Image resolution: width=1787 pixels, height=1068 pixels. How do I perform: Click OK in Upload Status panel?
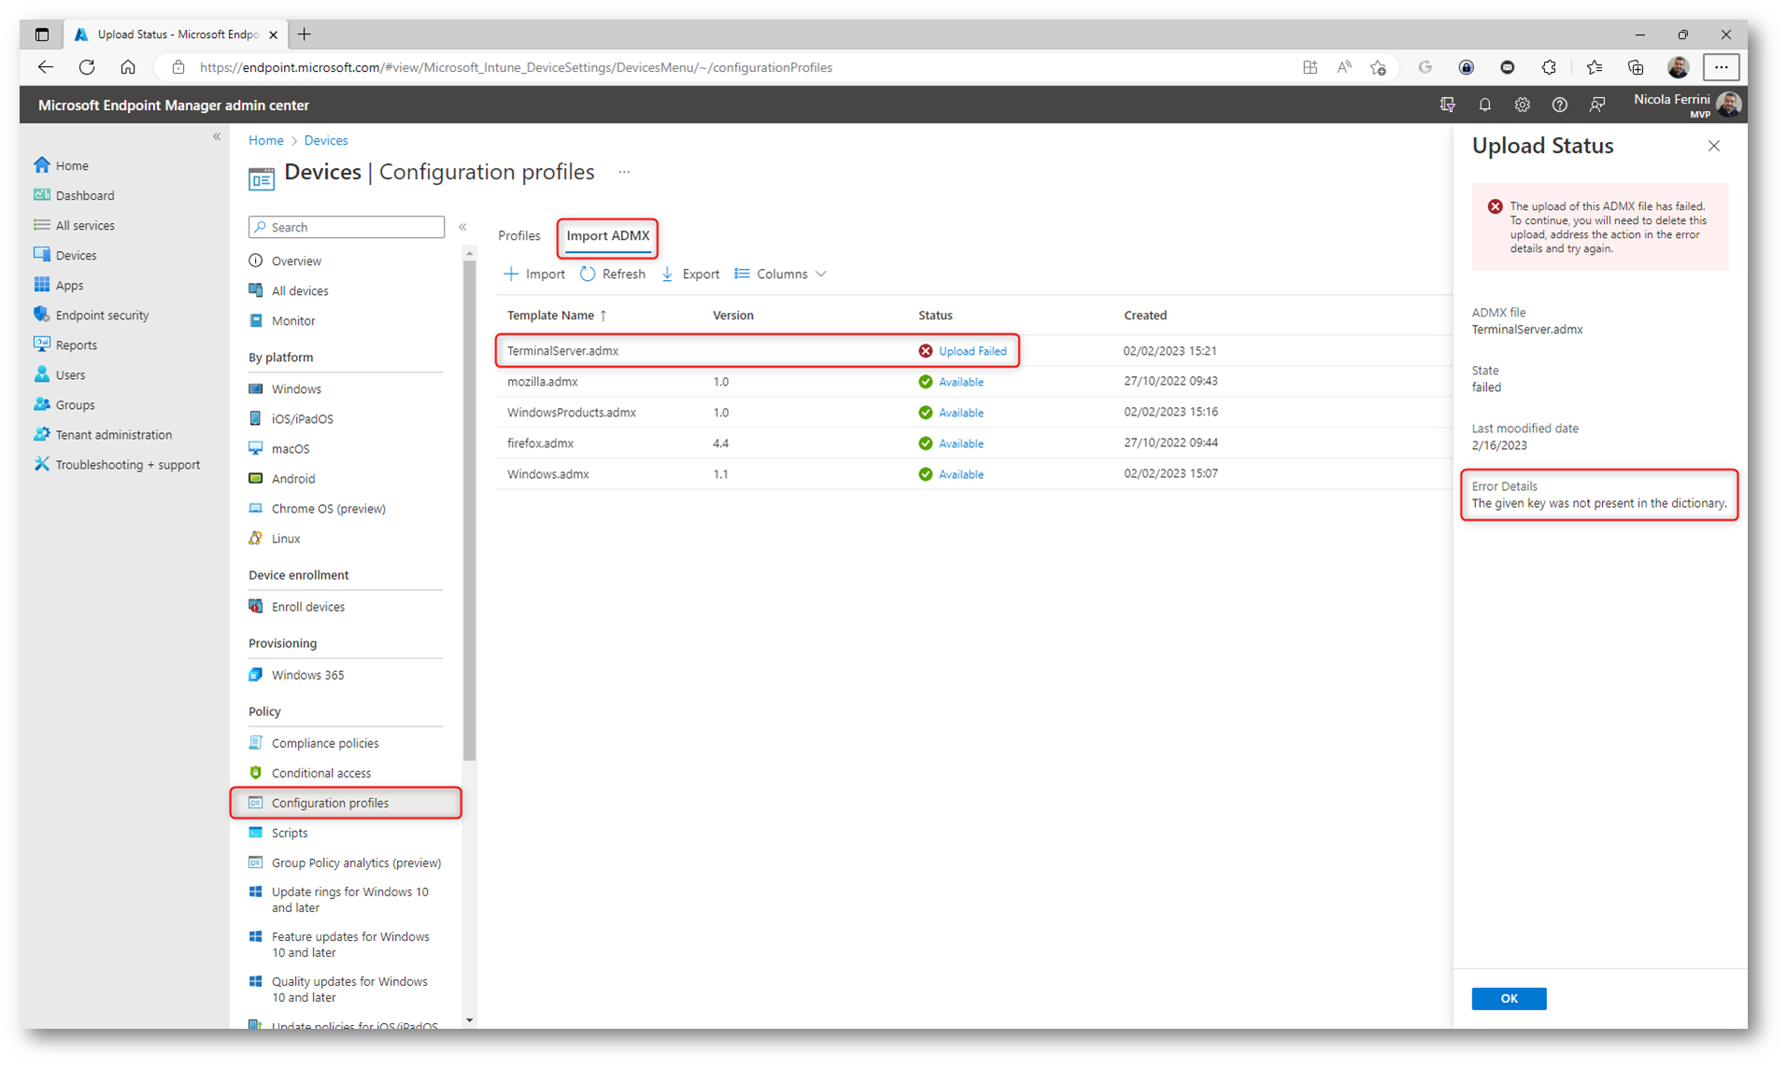tap(1509, 998)
